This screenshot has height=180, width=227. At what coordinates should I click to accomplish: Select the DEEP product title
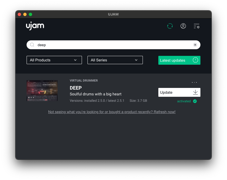[76, 88]
